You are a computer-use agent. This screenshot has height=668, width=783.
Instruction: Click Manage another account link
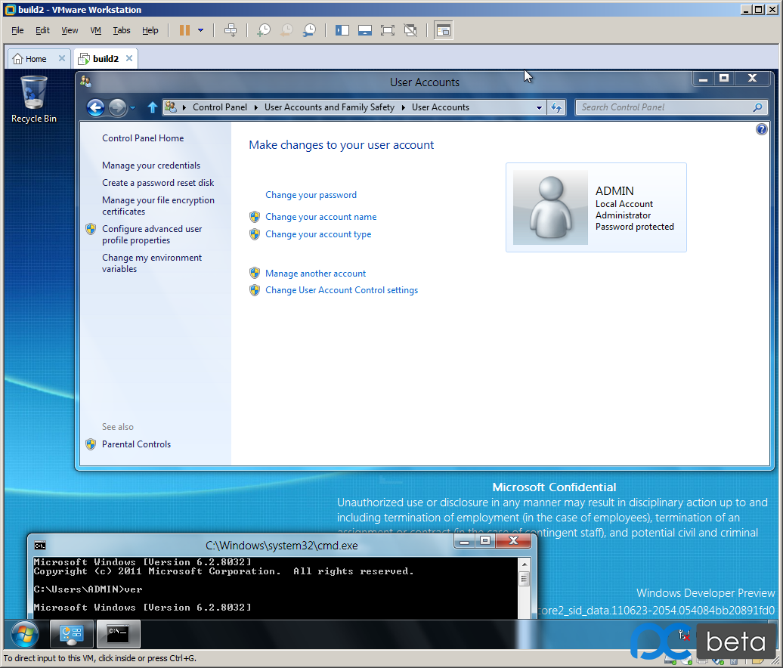click(x=315, y=274)
